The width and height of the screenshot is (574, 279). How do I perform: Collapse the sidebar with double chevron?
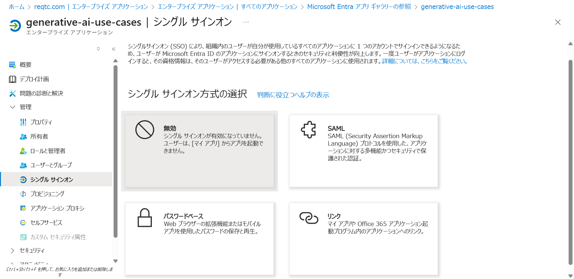[114, 49]
